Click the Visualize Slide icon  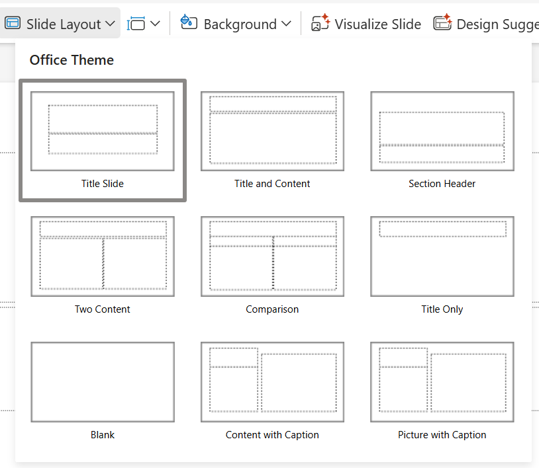320,22
